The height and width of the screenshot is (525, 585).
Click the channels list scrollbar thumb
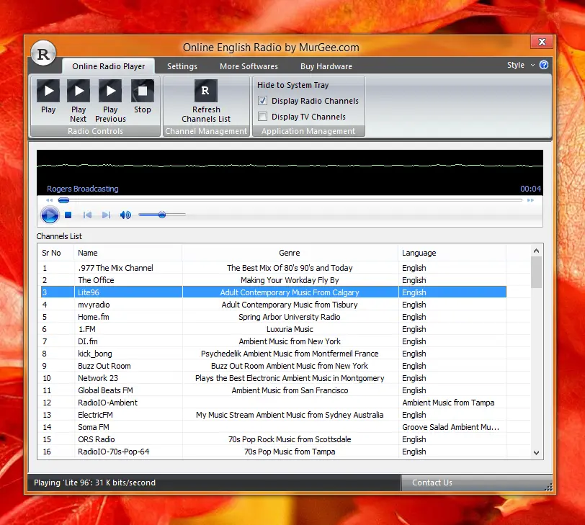tap(536, 272)
